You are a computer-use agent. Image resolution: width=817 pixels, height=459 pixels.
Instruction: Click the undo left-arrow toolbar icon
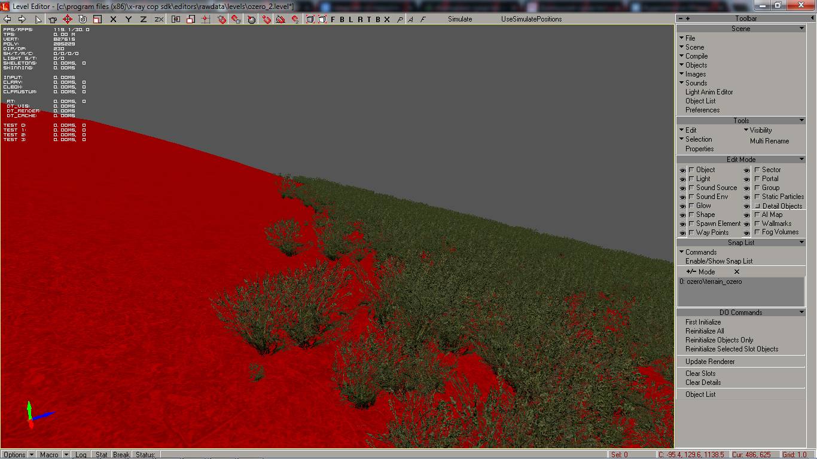(8, 19)
